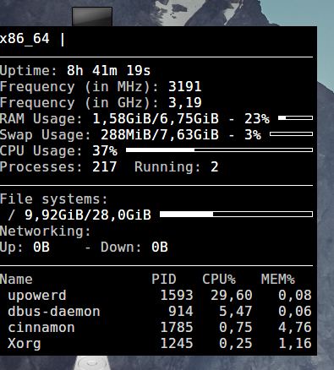This screenshot has width=334, height=370.
Task: Click the root filesystem usage 9,92GiB/28,0GiB
Action: click(x=88, y=215)
